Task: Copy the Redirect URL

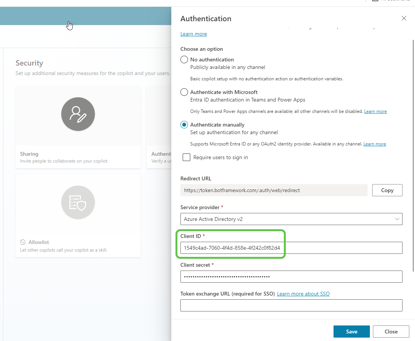Action: point(387,190)
